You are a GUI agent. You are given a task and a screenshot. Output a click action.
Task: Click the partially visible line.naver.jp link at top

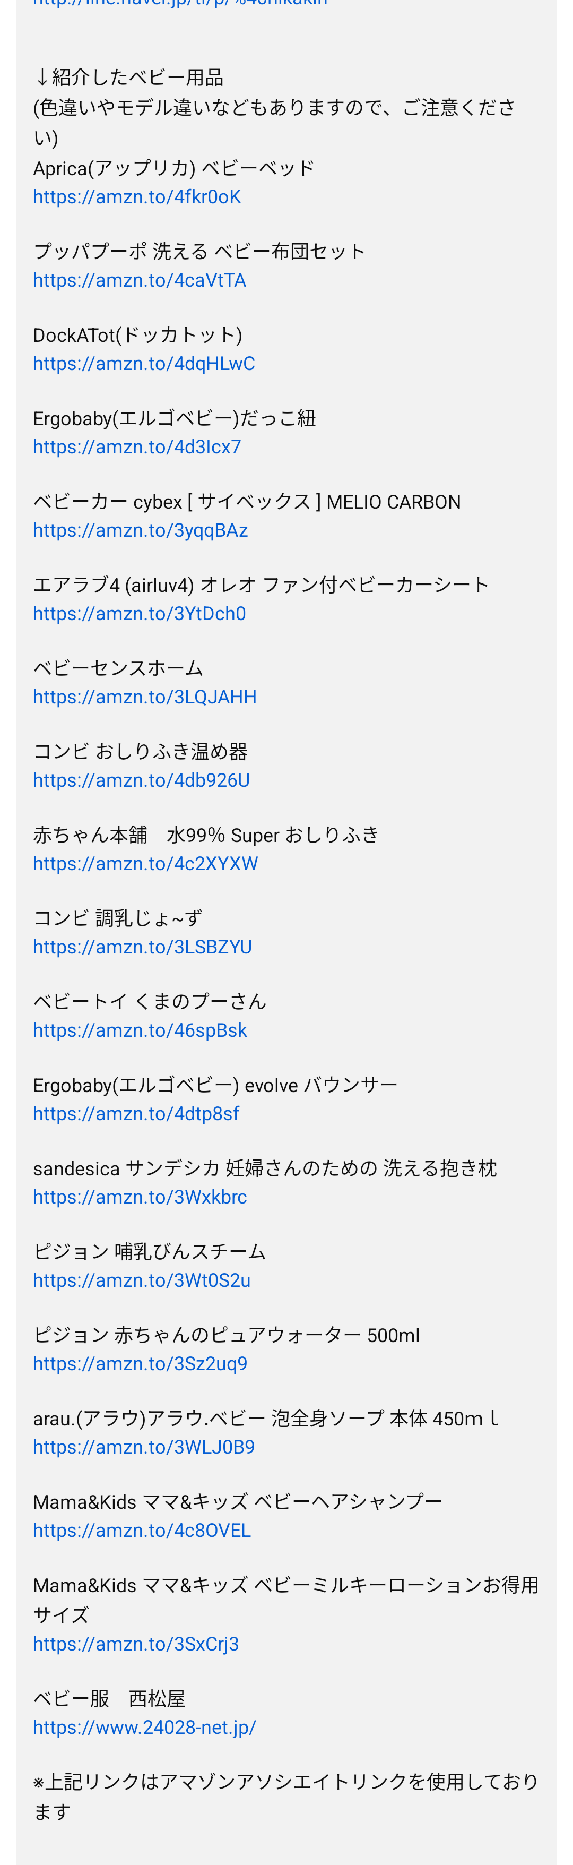coord(180,4)
